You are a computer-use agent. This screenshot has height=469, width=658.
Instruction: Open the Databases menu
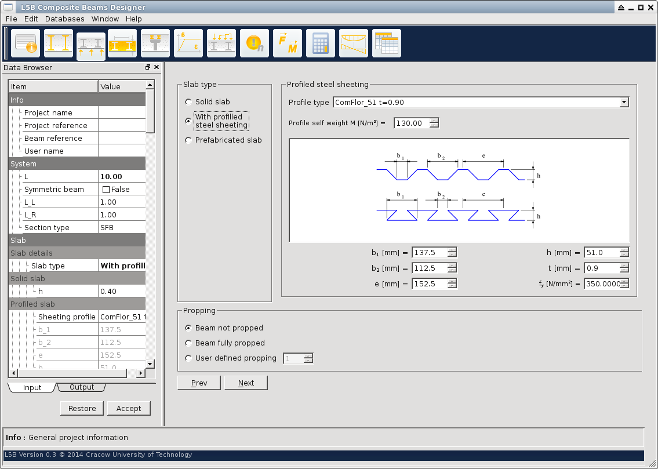[x=64, y=19]
